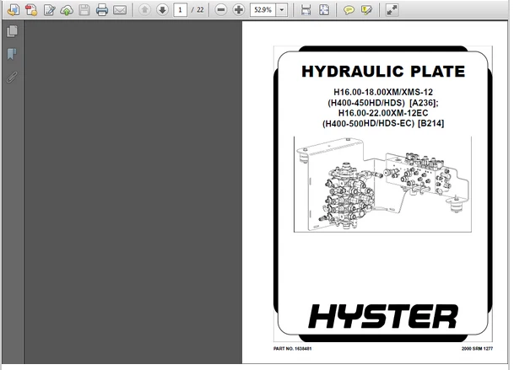The width and height of the screenshot is (514, 370).
Task: Click the page number field showing 1
Action: [x=180, y=10]
